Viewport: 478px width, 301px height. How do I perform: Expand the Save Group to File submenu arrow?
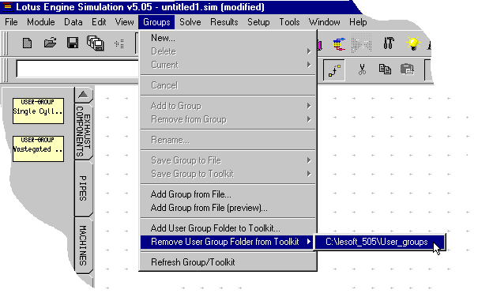coord(309,160)
